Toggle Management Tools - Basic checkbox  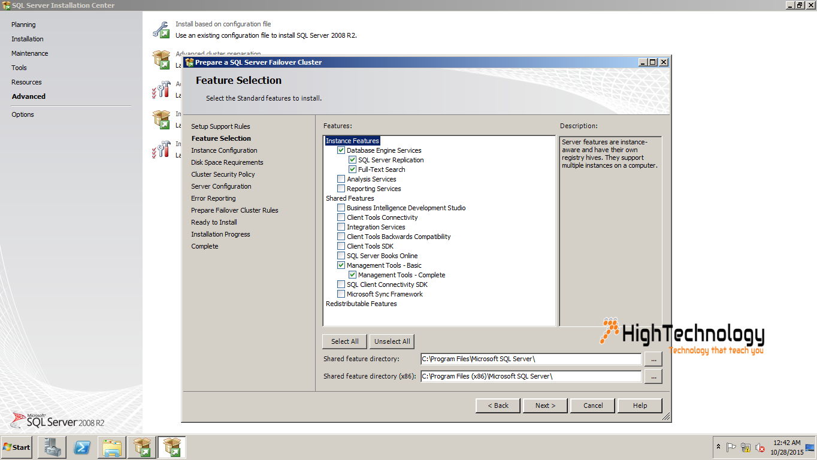click(341, 265)
